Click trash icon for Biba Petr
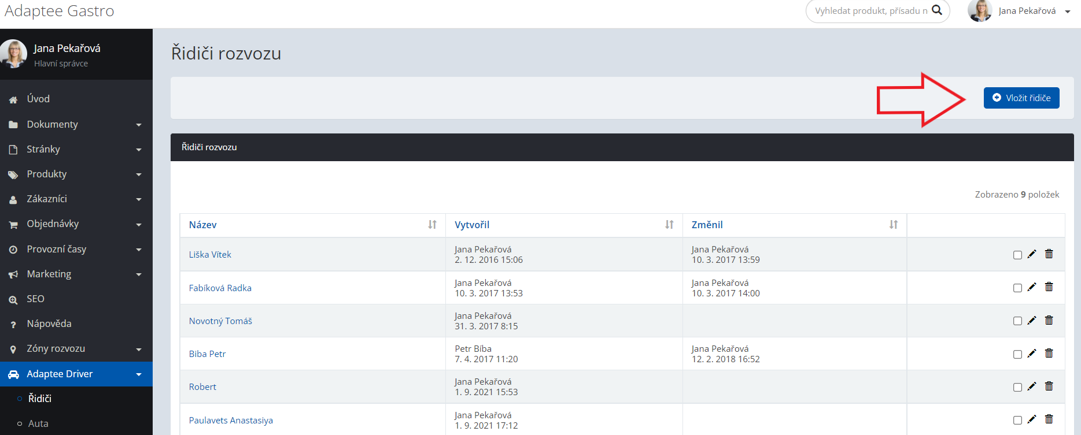 pyautogui.click(x=1049, y=354)
